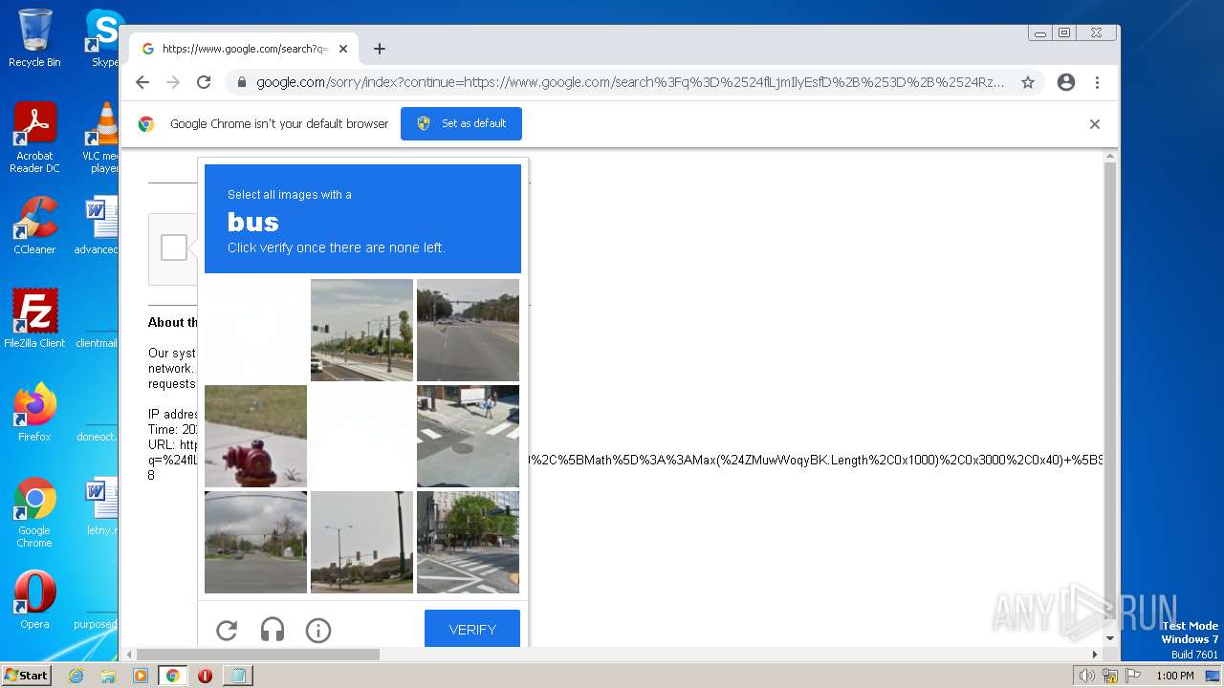This screenshot has height=688, width=1224.
Task: Click the horizontal scrollbar thumb
Action: [x=257, y=655]
